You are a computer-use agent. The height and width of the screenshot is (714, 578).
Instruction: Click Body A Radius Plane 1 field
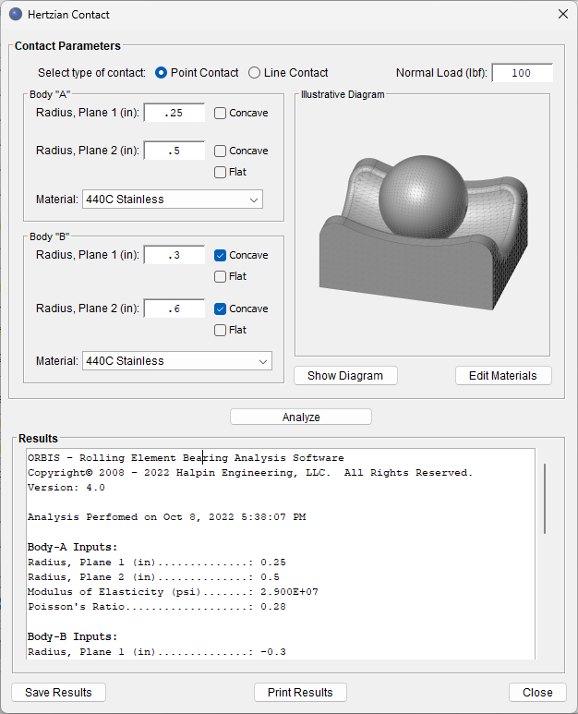tap(174, 114)
